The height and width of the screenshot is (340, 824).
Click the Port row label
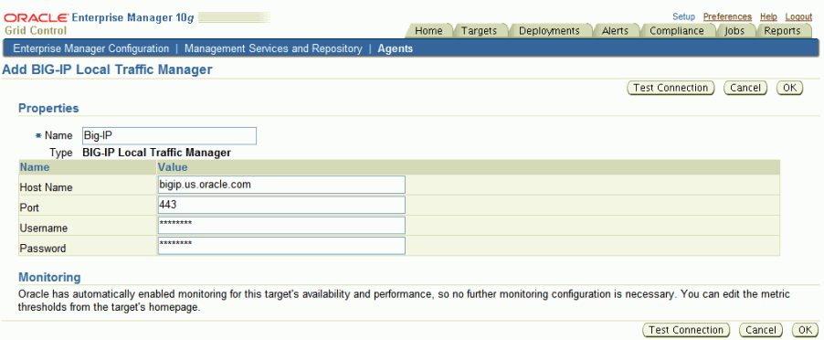click(29, 208)
